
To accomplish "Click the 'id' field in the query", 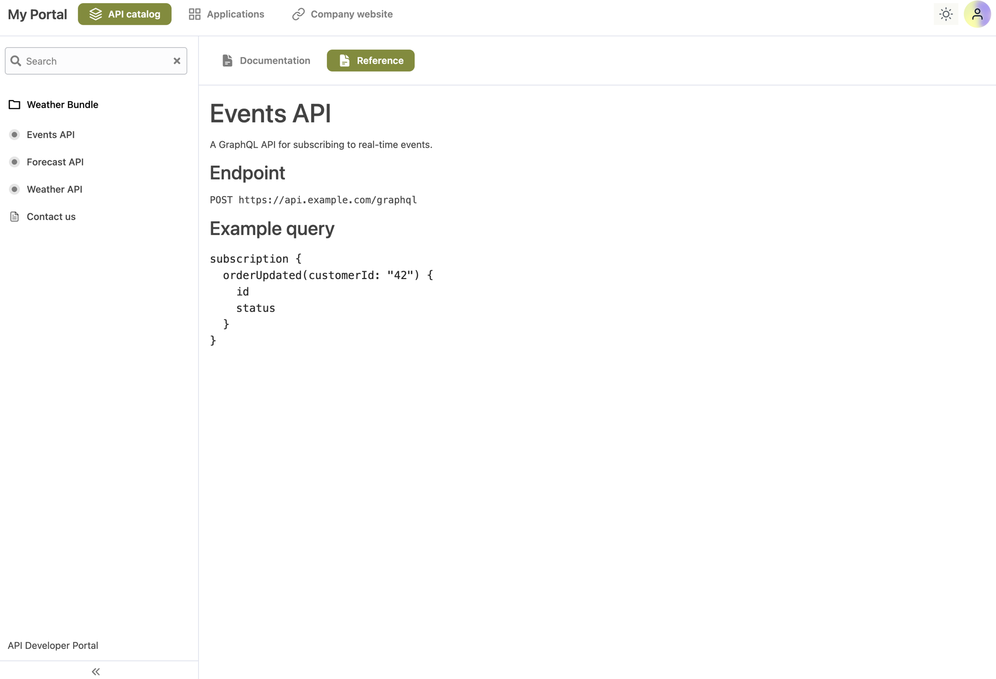I will [x=243, y=292].
